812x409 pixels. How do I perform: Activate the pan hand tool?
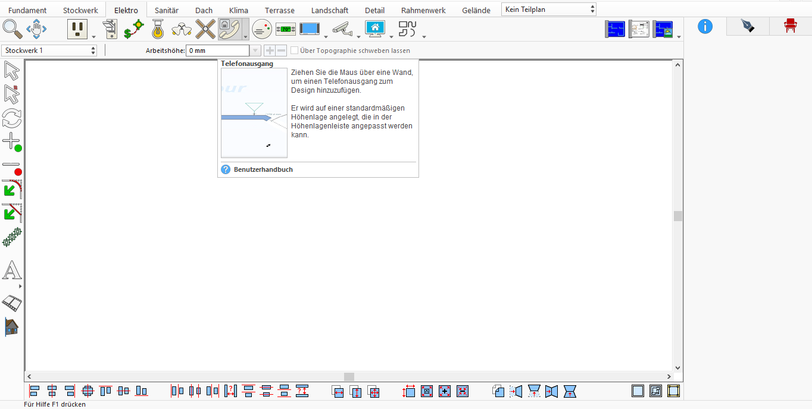36,29
